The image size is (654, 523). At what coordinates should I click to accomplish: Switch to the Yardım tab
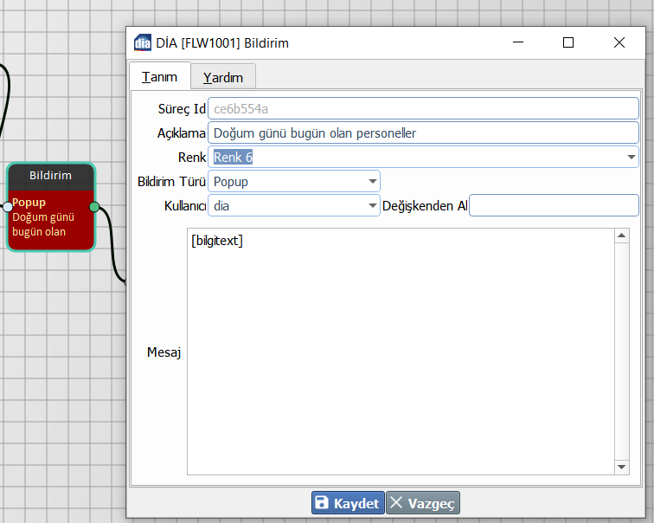pos(223,77)
